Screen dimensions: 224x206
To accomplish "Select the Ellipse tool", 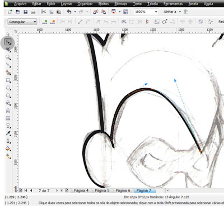I will tap(8, 88).
